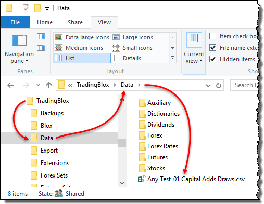The height and width of the screenshot is (204, 264).
Task: Select Backups folder in navigation tree
Action: pyautogui.click(x=47, y=113)
